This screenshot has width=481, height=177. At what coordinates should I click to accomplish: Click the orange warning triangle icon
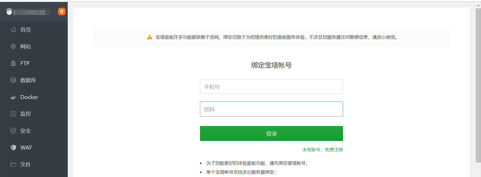coord(150,37)
